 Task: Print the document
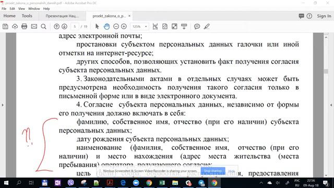25,27
